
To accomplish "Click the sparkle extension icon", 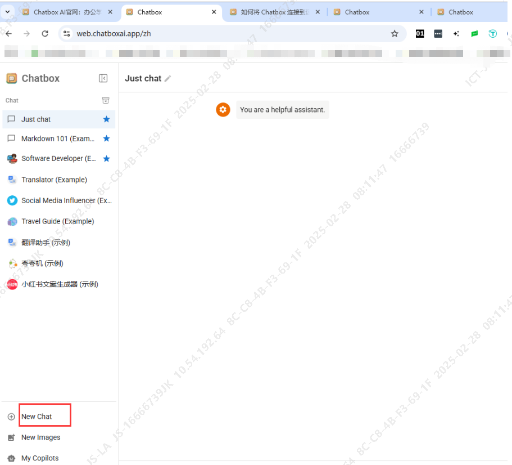I will pyautogui.click(x=456, y=33).
